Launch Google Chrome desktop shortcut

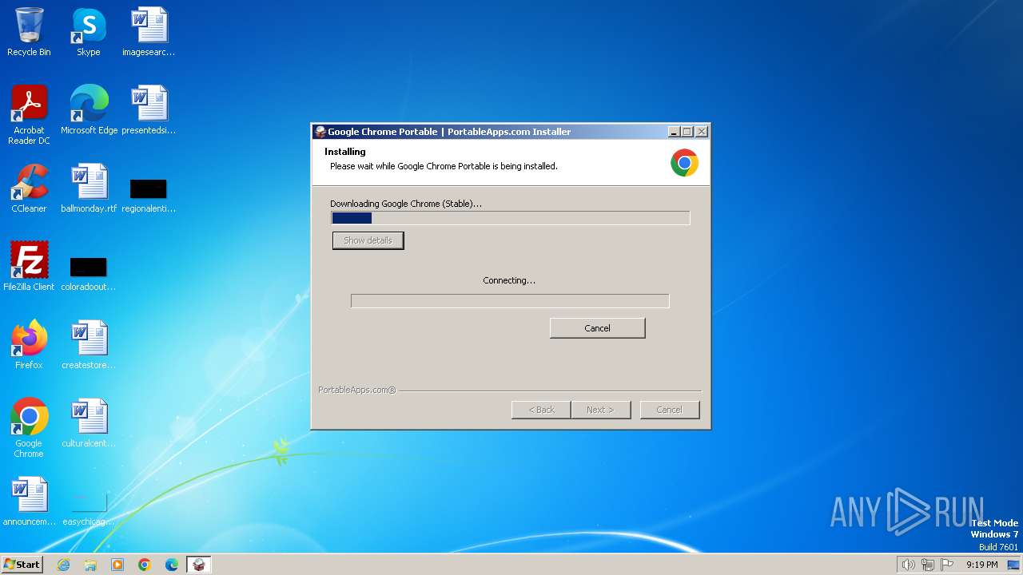click(29, 427)
